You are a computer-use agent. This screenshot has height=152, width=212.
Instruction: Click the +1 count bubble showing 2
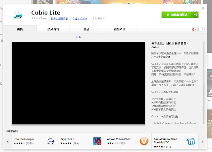pyautogui.click(x=202, y=29)
